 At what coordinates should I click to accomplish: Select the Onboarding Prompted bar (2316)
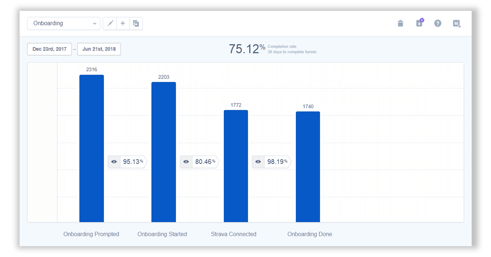point(92,148)
